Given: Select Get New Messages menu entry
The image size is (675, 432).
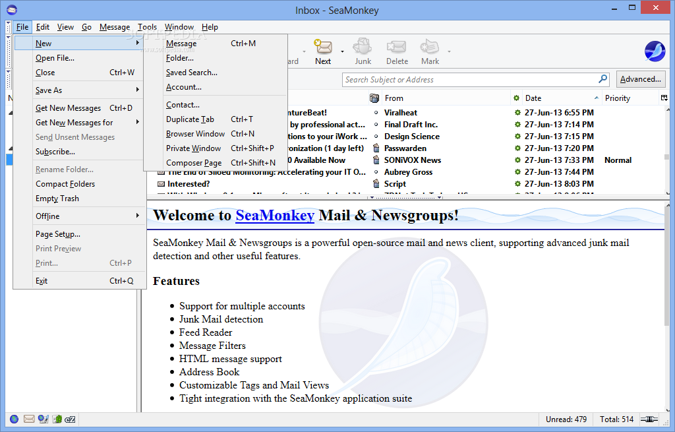Looking at the screenshot, I should pos(79,108).
